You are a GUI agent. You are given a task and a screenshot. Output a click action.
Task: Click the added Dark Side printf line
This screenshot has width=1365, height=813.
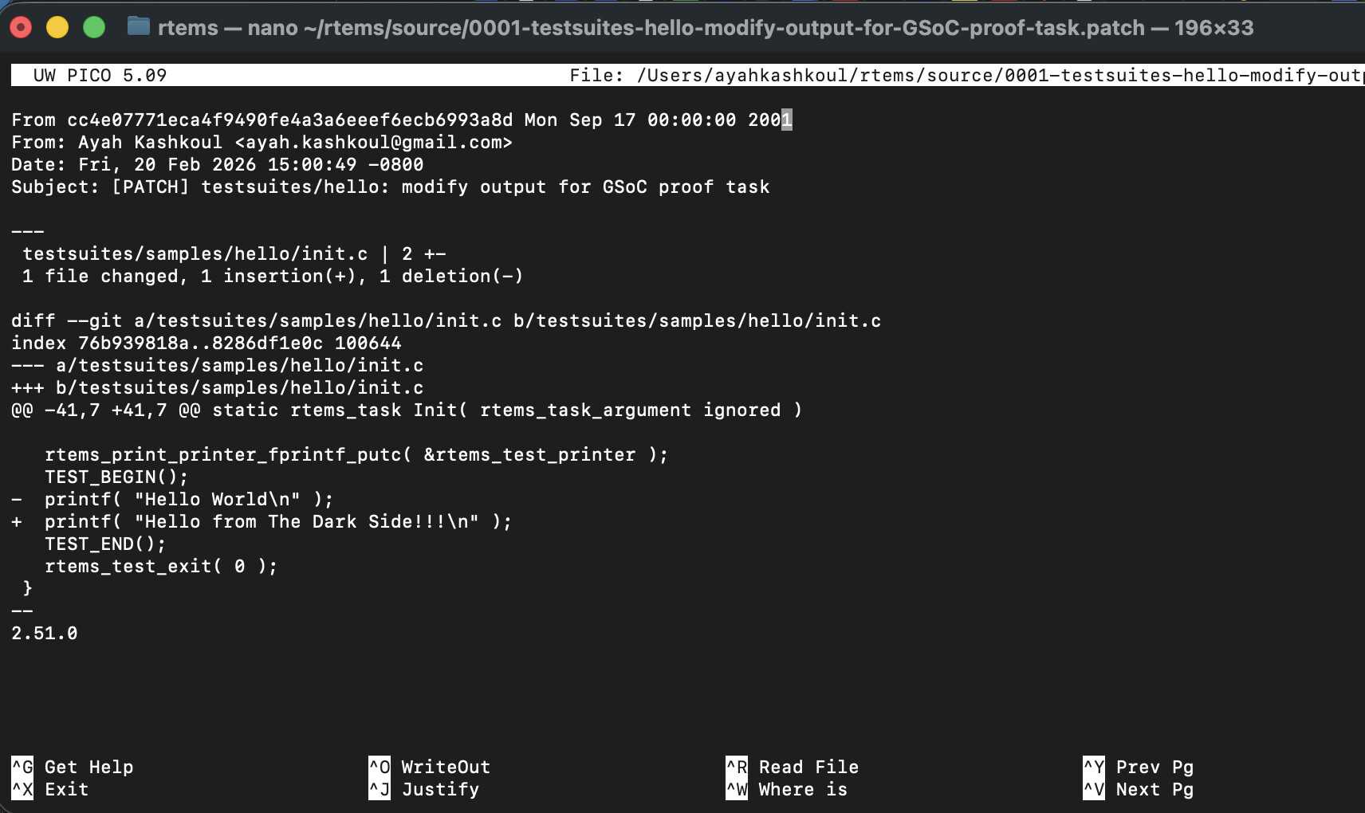point(277,521)
